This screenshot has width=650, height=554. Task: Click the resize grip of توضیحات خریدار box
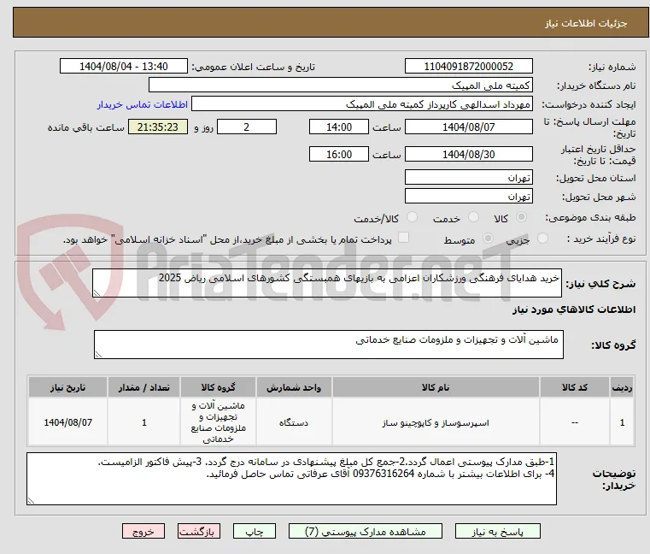click(31, 501)
